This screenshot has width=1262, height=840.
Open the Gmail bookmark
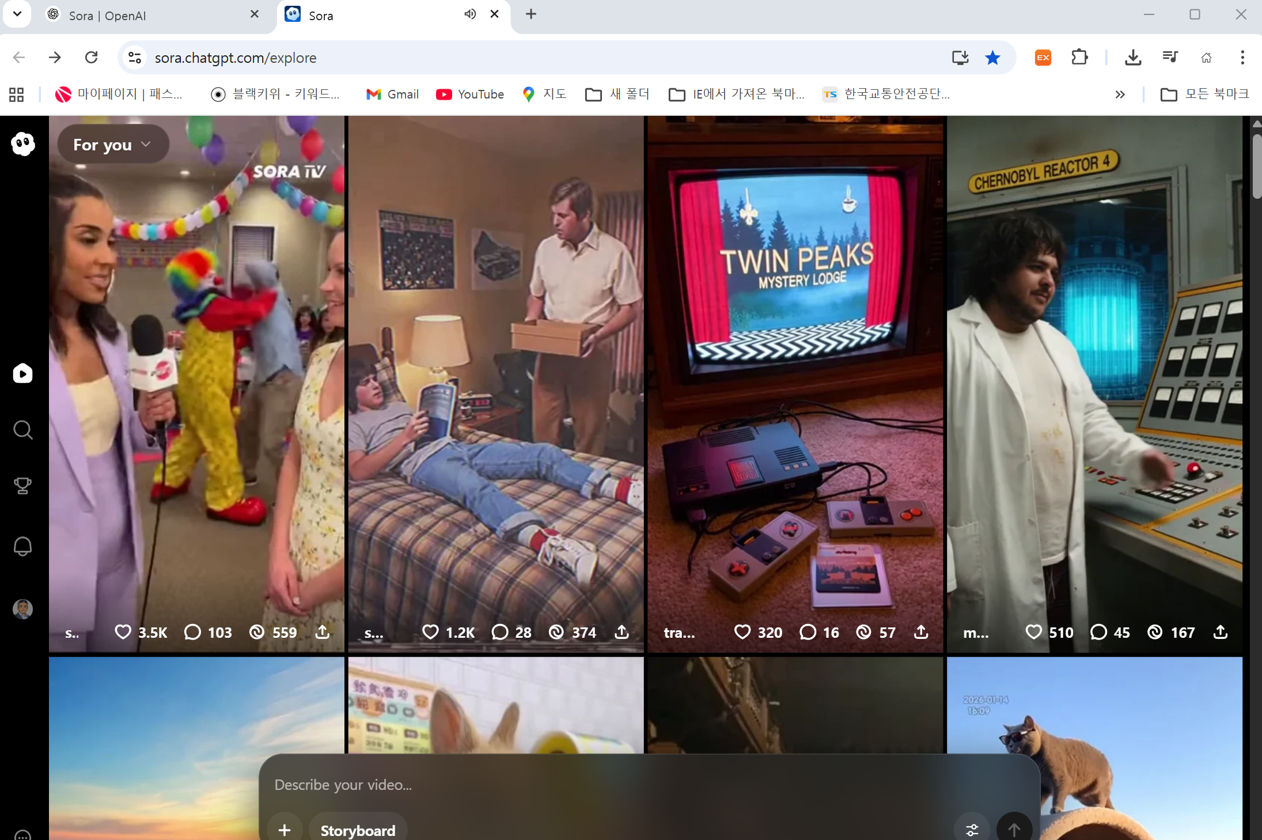point(392,94)
